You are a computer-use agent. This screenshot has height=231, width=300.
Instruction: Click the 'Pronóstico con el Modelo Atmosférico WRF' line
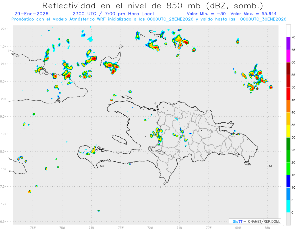pos(149,19)
